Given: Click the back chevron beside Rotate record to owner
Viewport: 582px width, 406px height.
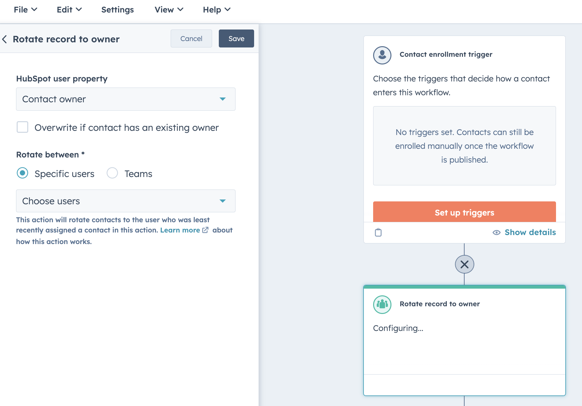Looking at the screenshot, I should (x=5, y=39).
